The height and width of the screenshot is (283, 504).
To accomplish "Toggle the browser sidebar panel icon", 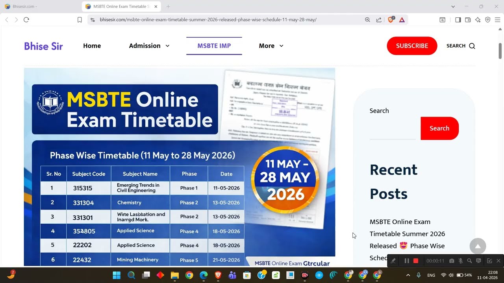I will pyautogui.click(x=458, y=20).
